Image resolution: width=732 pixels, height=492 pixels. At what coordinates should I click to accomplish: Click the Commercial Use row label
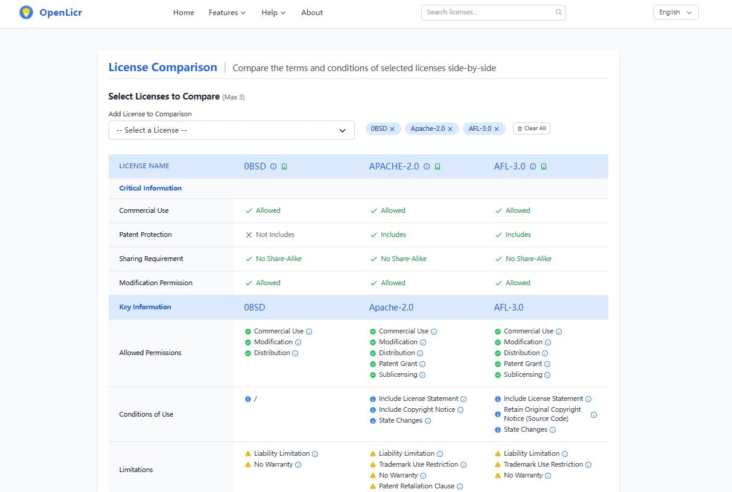click(144, 210)
